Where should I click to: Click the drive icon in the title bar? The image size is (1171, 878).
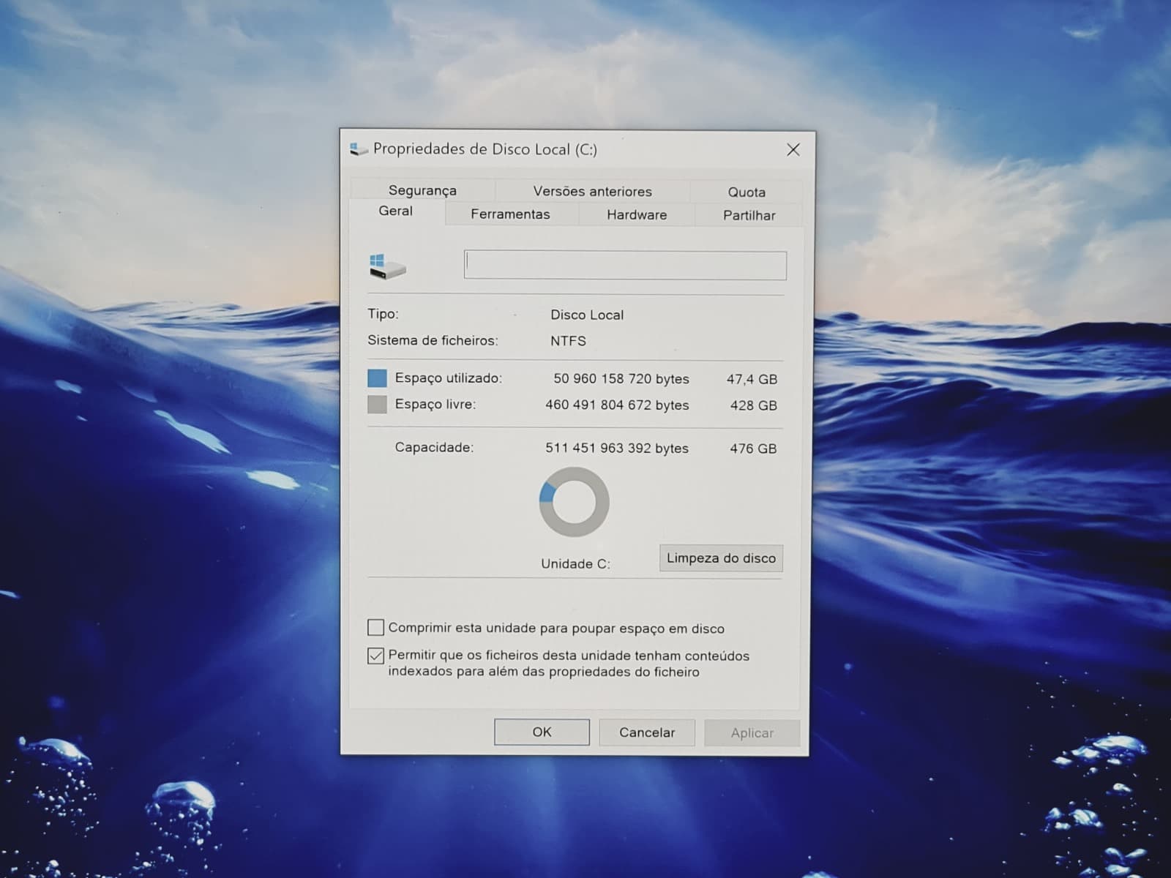(x=359, y=149)
